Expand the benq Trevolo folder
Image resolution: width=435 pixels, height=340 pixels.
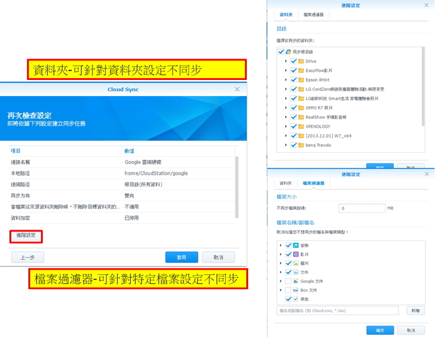click(x=286, y=145)
